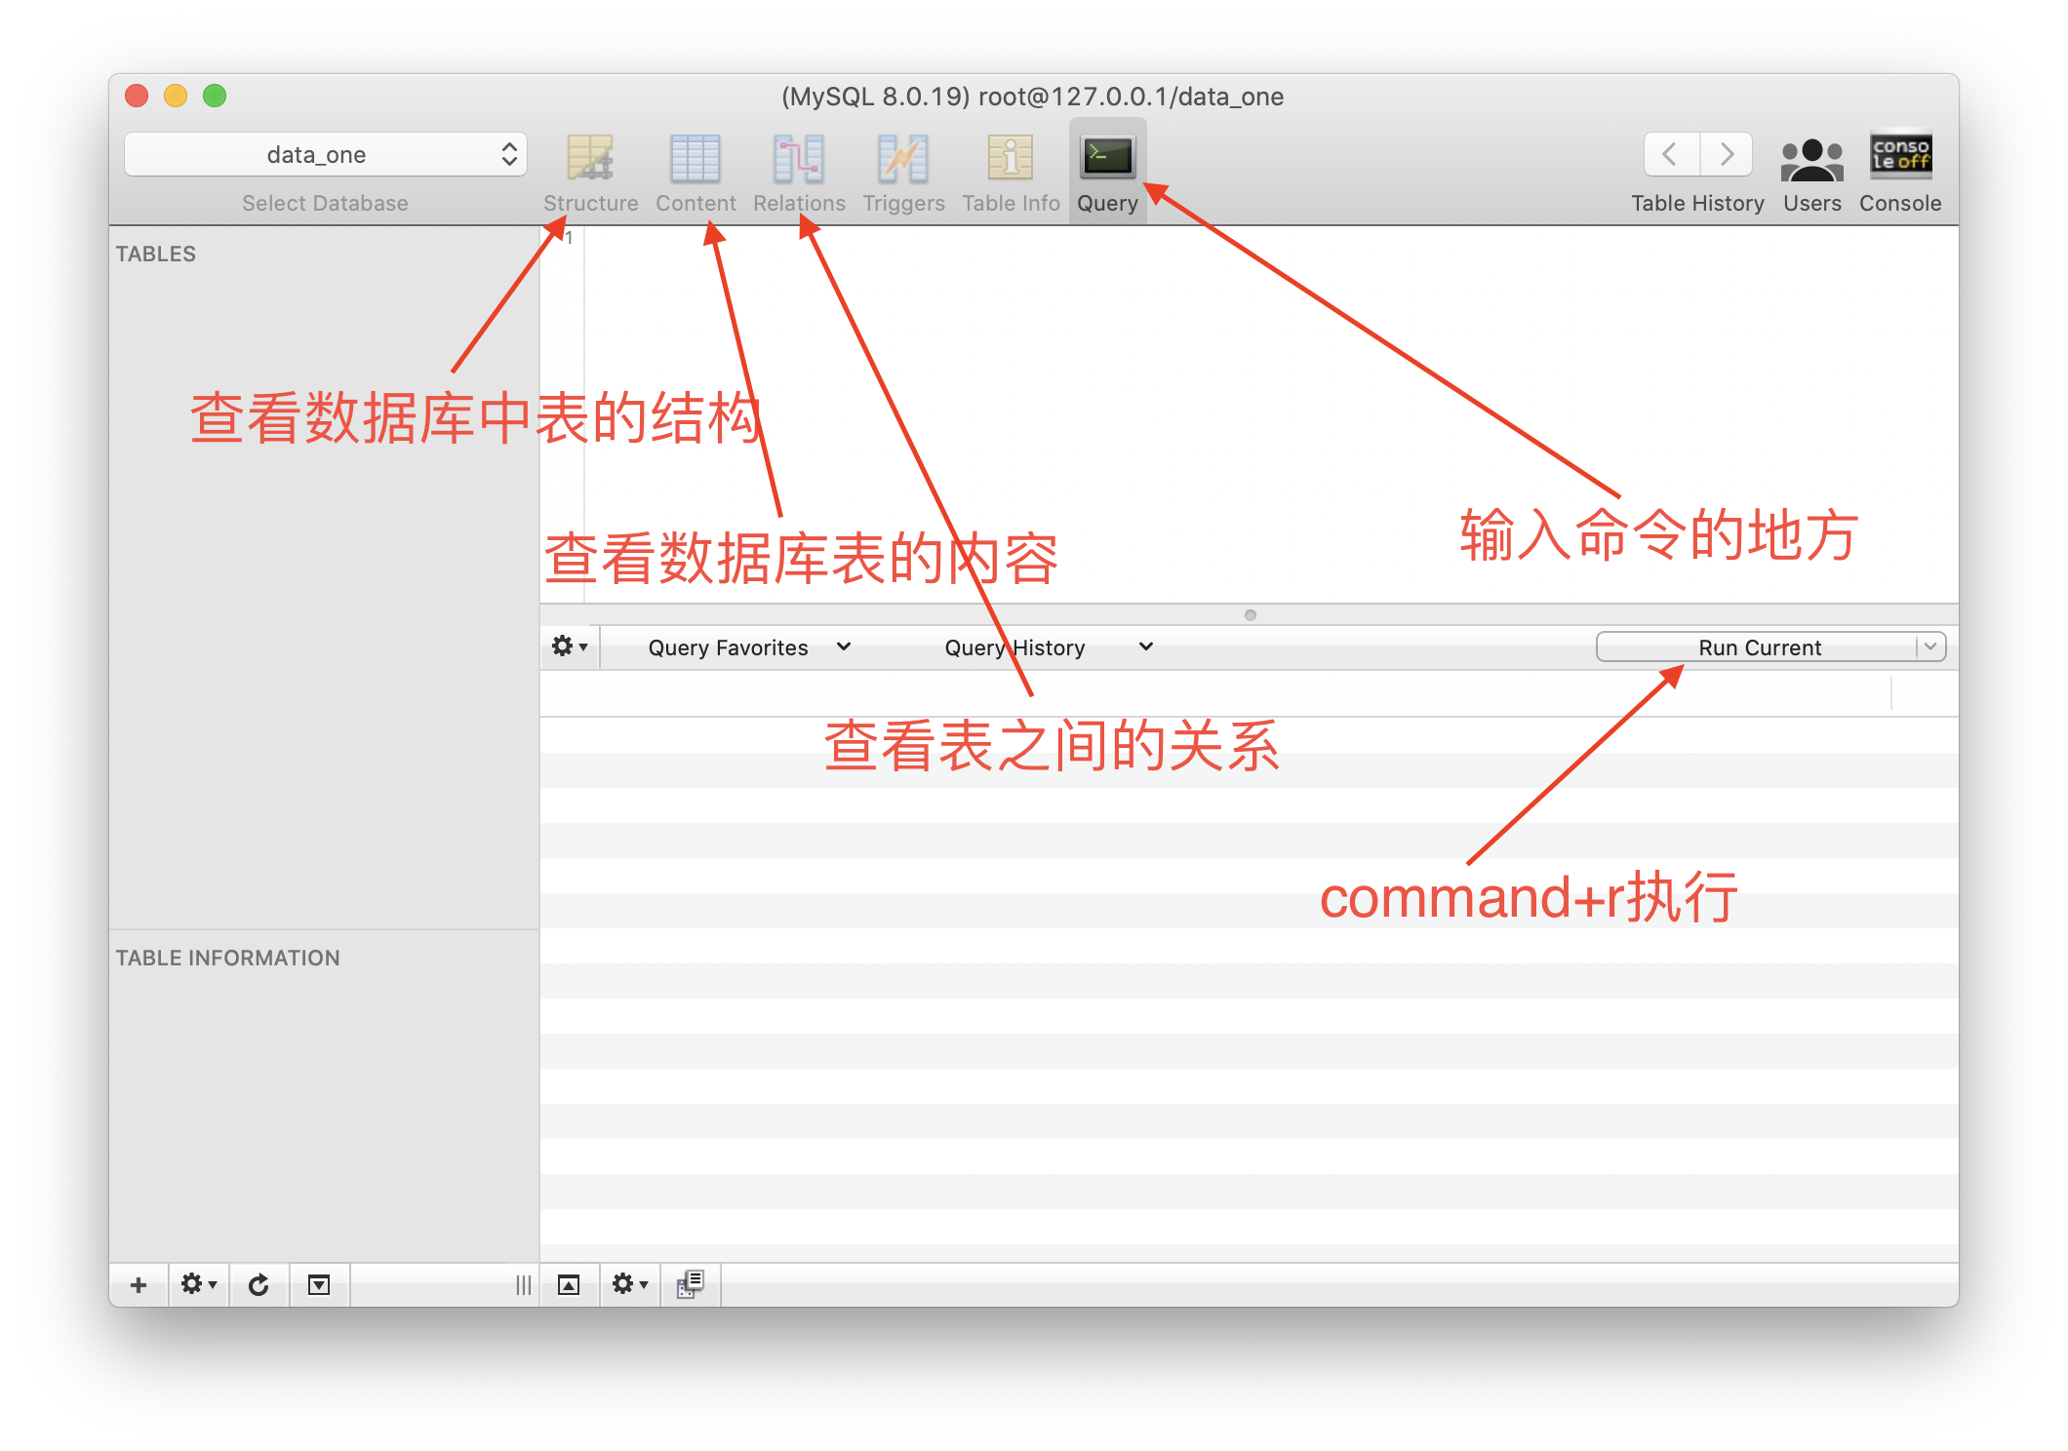Select the Query terminal icon

[1107, 157]
